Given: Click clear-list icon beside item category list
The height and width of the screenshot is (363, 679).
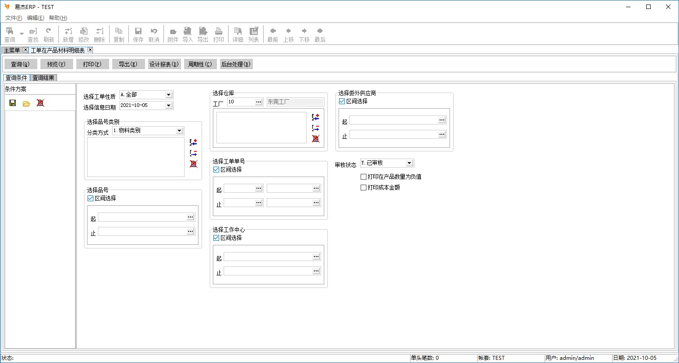Looking at the screenshot, I should coord(194,164).
